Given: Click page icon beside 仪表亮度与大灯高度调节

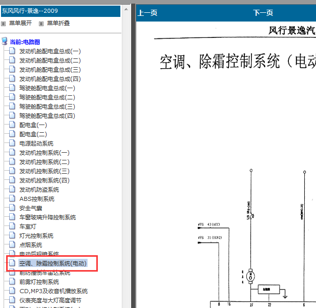Looking at the screenshot, I should coord(12,300).
